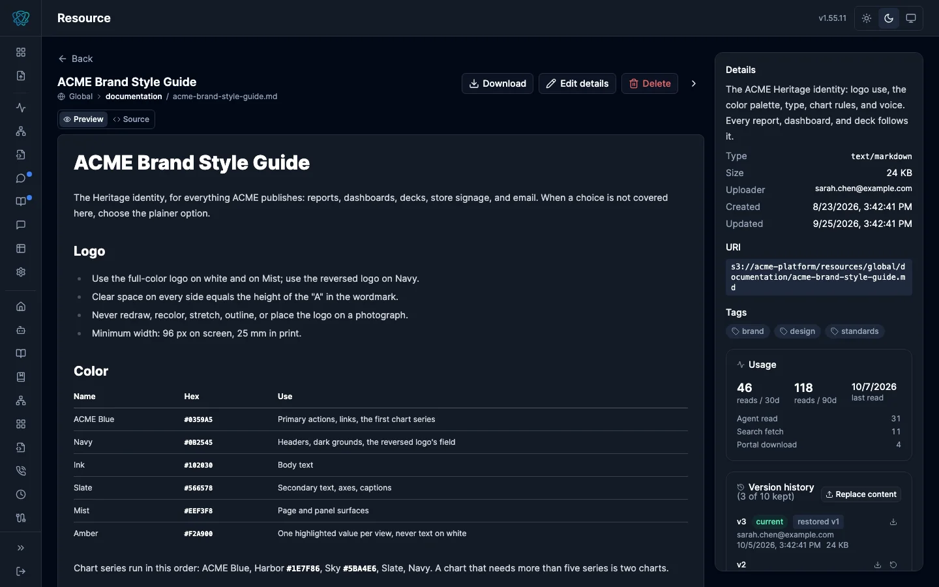Open grid icon between logo and file-upload icon
Image resolution: width=939 pixels, height=587 pixels.
pos(21,52)
